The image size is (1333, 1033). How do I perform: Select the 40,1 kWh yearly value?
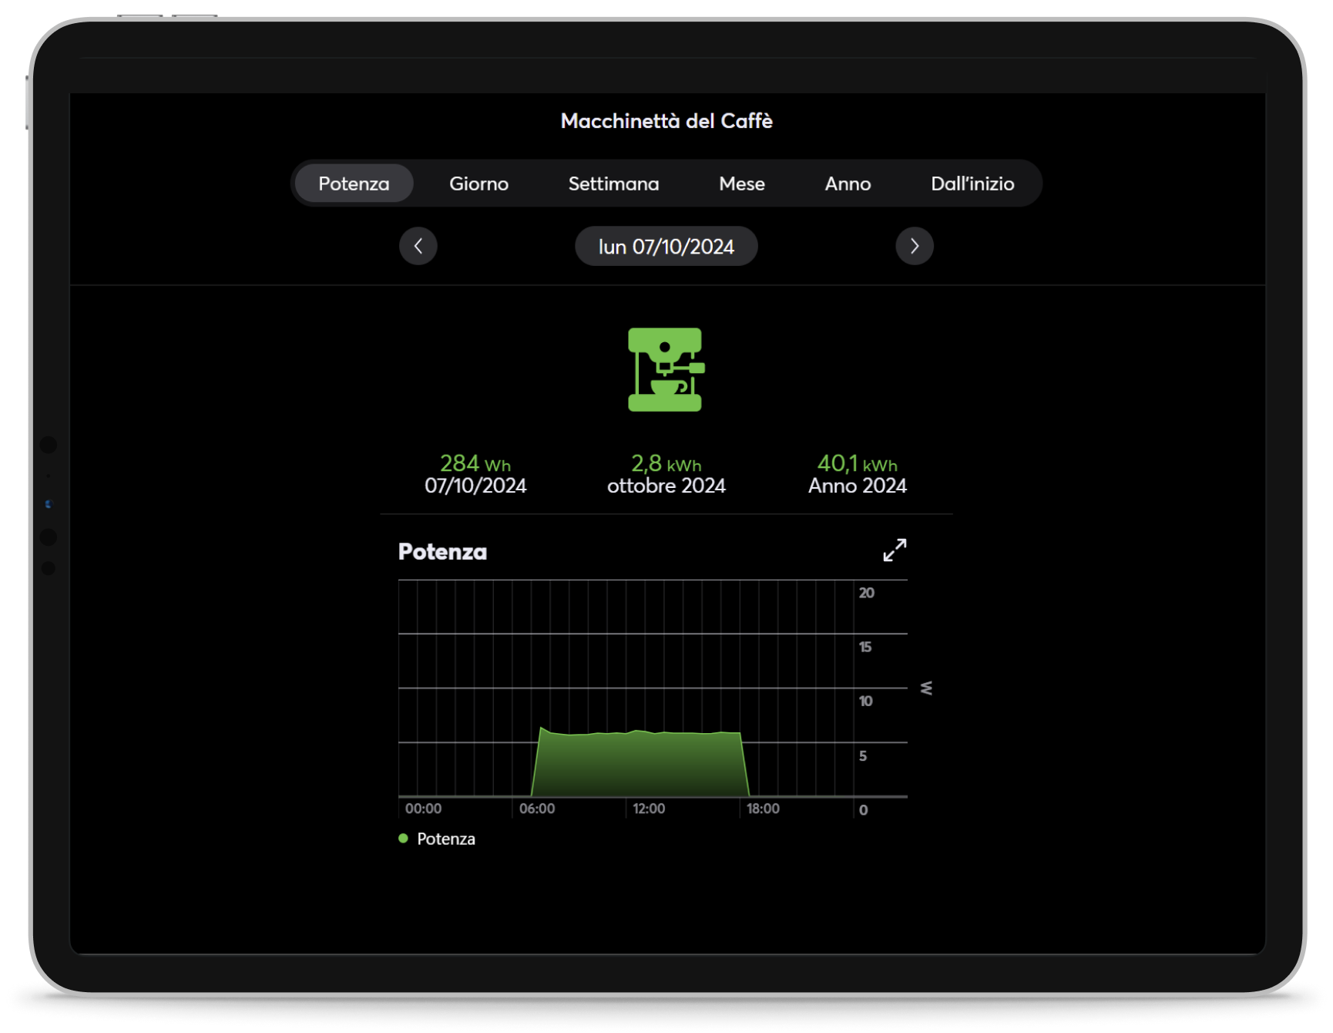click(858, 463)
